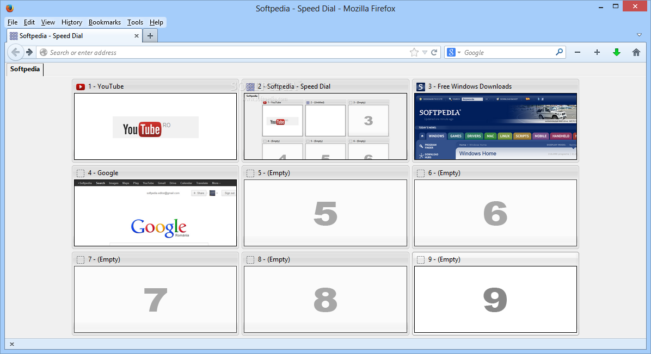The width and height of the screenshot is (651, 354).
Task: Select the Softpedia - Speed Dial browser tab
Action: 75,36
